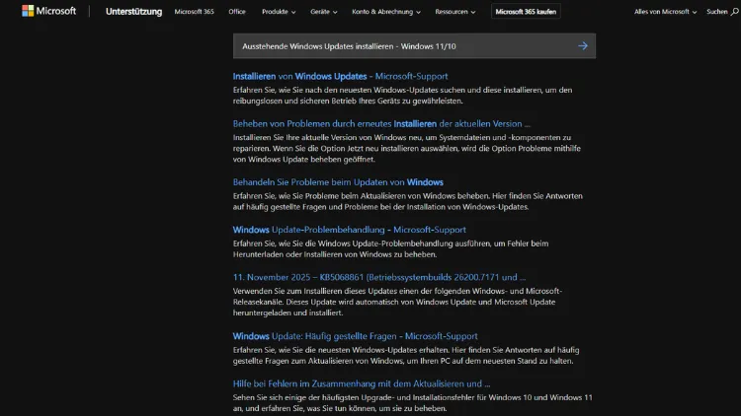
Task: Click the Microsoft logo
Action: click(48, 11)
